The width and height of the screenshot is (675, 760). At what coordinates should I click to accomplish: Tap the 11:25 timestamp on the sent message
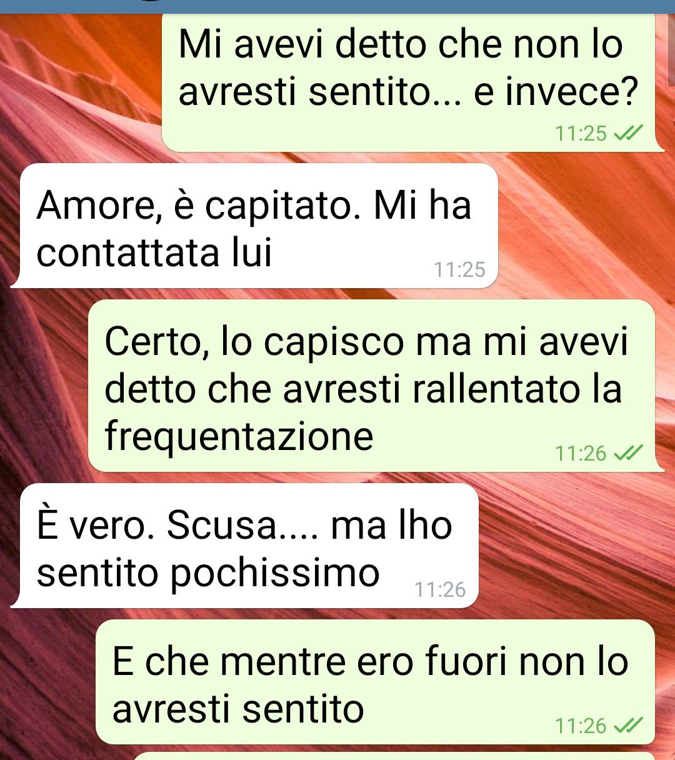click(581, 133)
